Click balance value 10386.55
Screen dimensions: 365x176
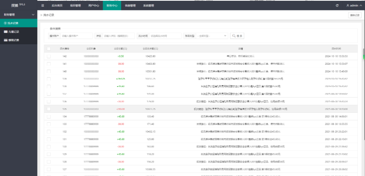pos(151,169)
